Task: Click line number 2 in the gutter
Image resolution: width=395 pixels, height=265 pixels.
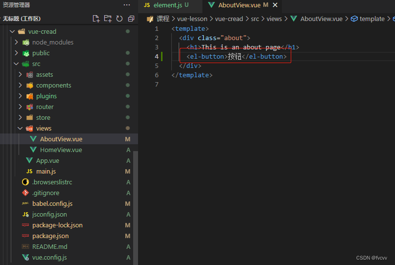Action: tap(157, 38)
